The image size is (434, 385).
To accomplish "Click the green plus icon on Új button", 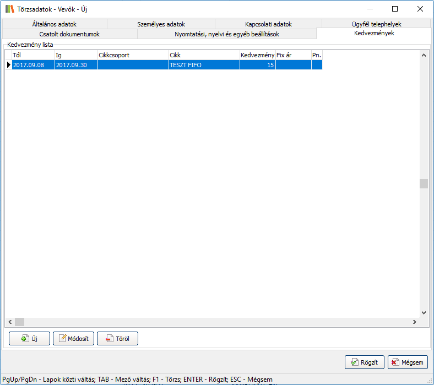I will tap(24, 339).
